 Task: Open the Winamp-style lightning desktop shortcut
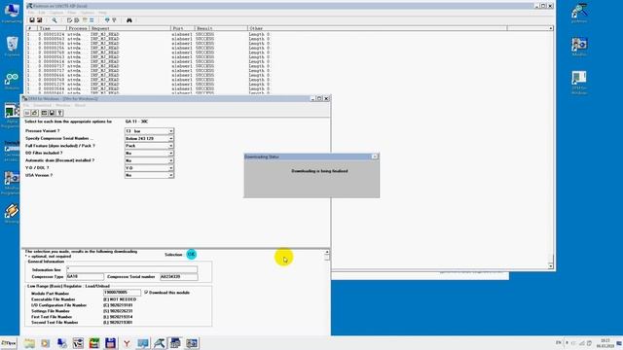(x=12, y=214)
